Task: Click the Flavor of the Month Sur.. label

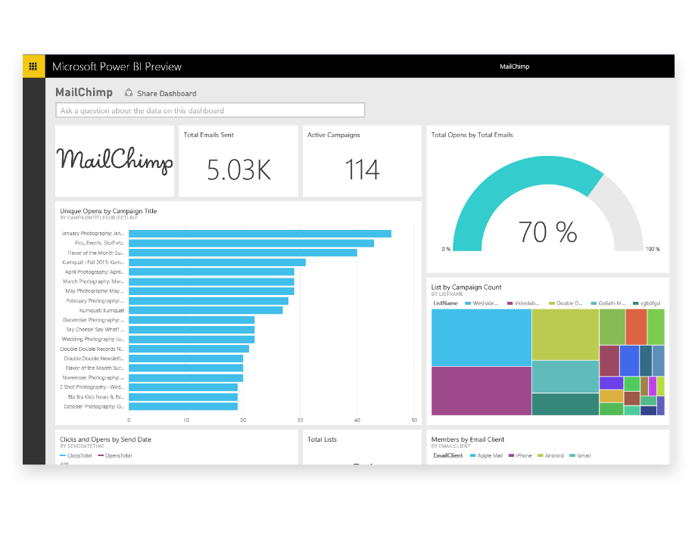Action: coord(95,368)
